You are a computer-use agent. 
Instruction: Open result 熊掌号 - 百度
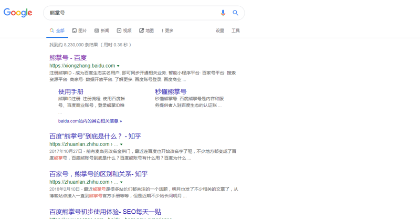(68, 58)
